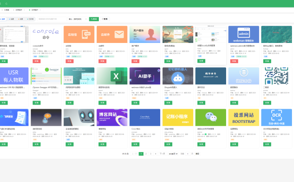Uninstall the user module app
Screen dimensions: 294x182
point(135,61)
